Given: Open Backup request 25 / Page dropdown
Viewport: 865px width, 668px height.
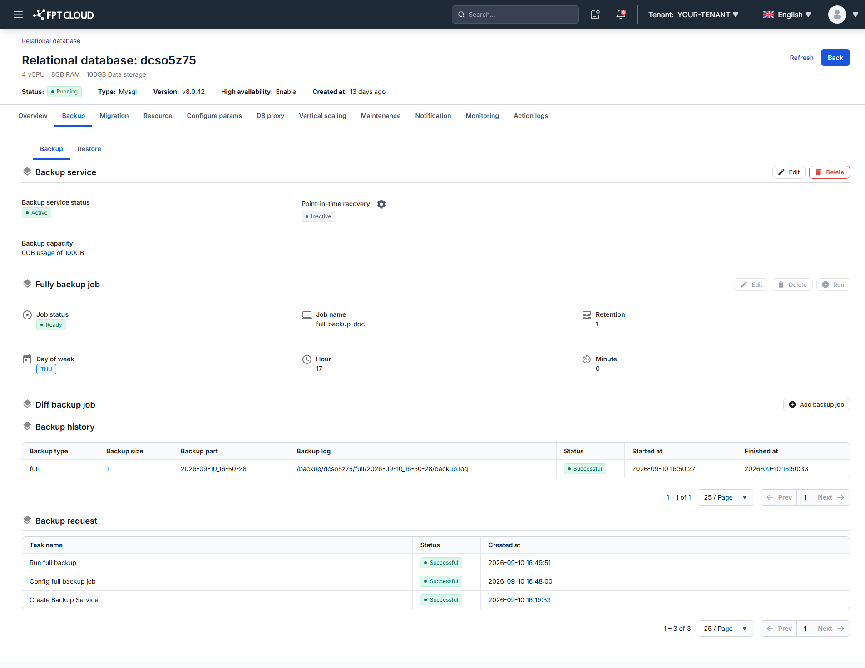Looking at the screenshot, I should [726, 629].
